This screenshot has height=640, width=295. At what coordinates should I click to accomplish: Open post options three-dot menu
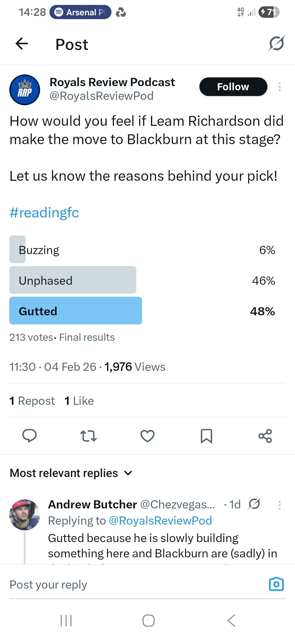coord(279,87)
